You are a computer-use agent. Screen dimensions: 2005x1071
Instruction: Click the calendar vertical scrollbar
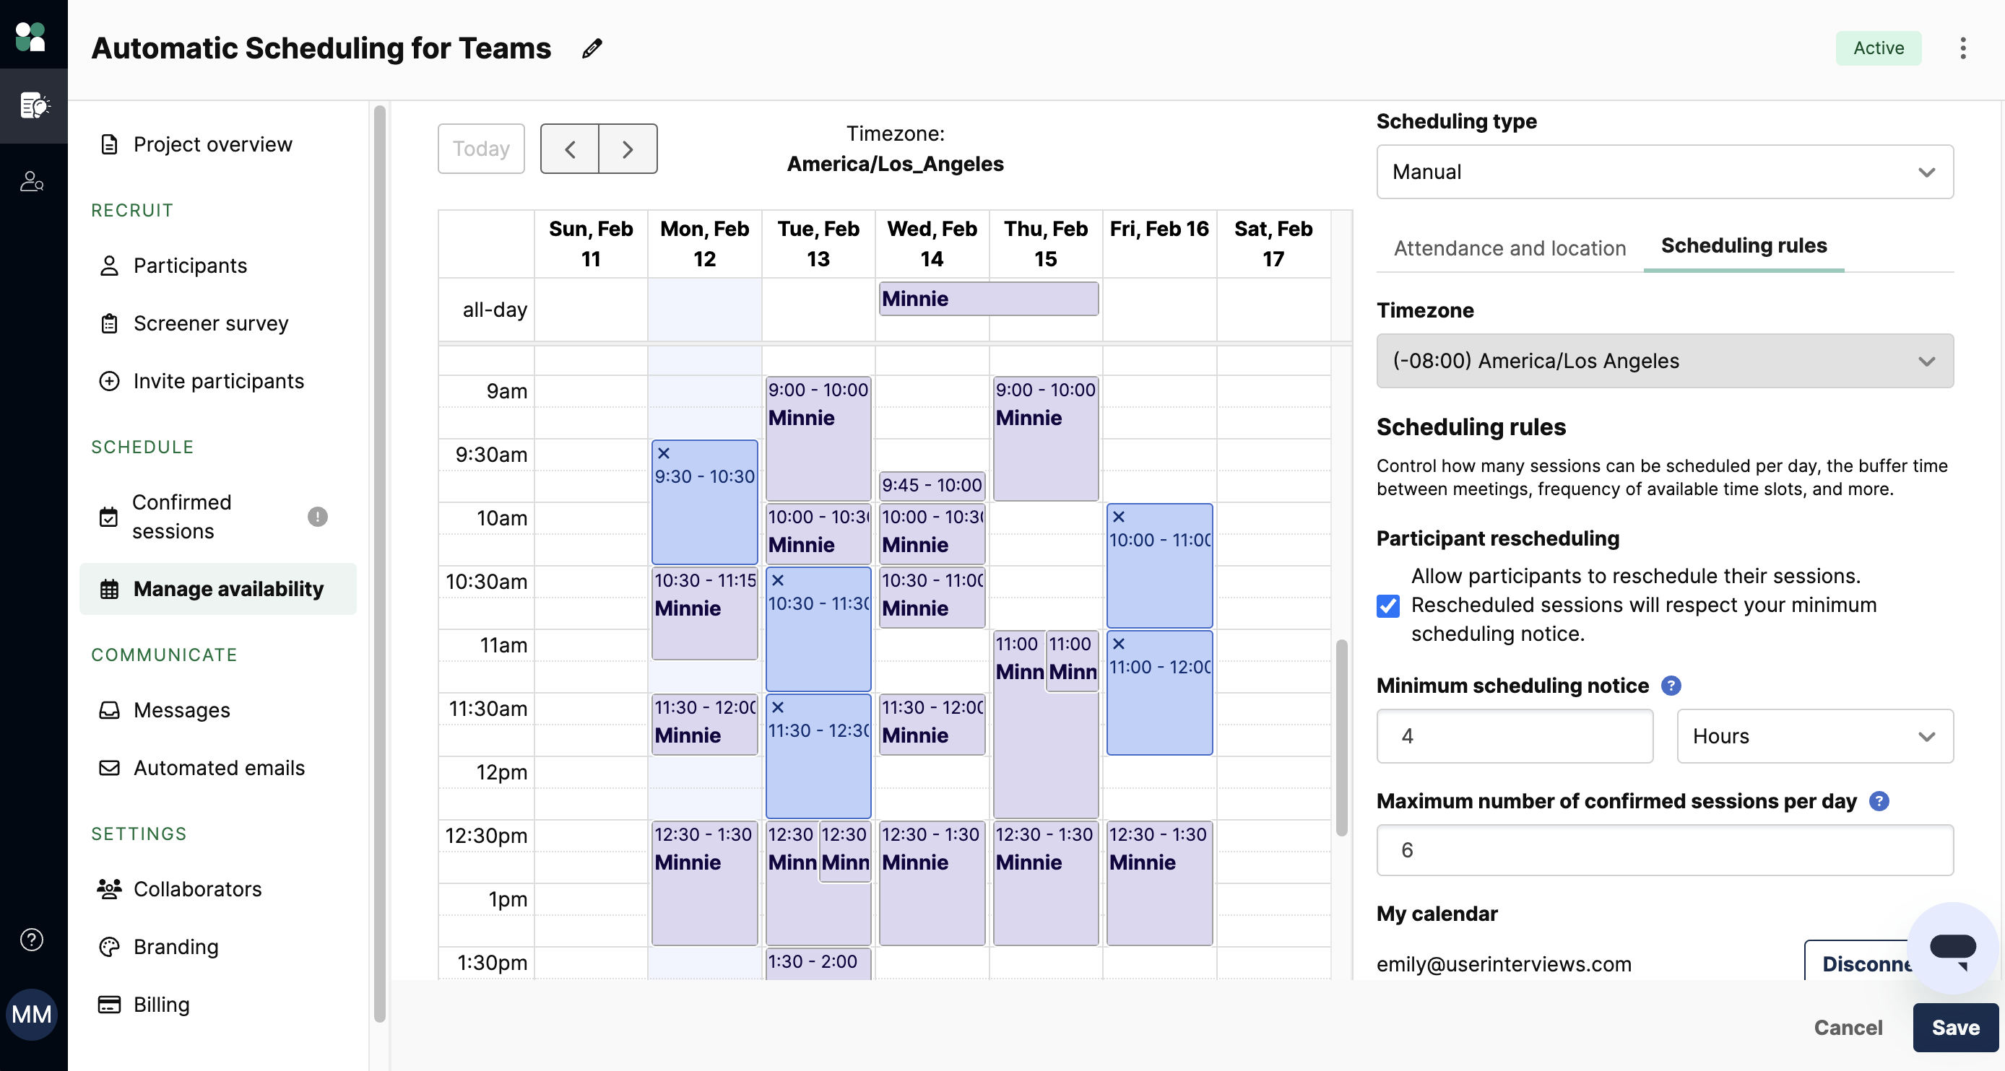pos(1341,738)
